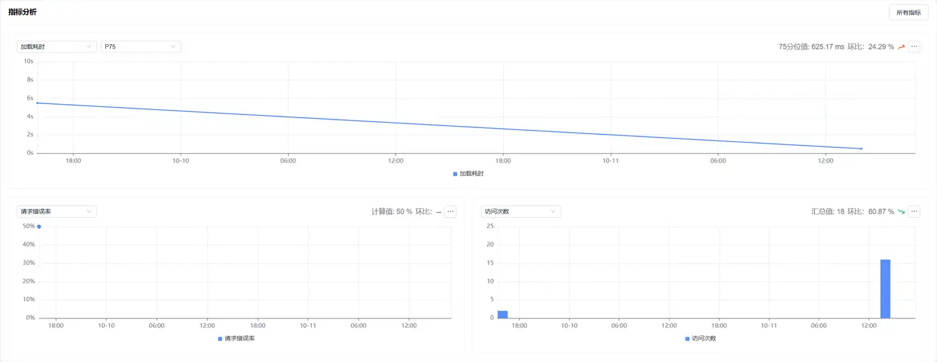Open the 访问次数 metric dropdown

point(521,211)
